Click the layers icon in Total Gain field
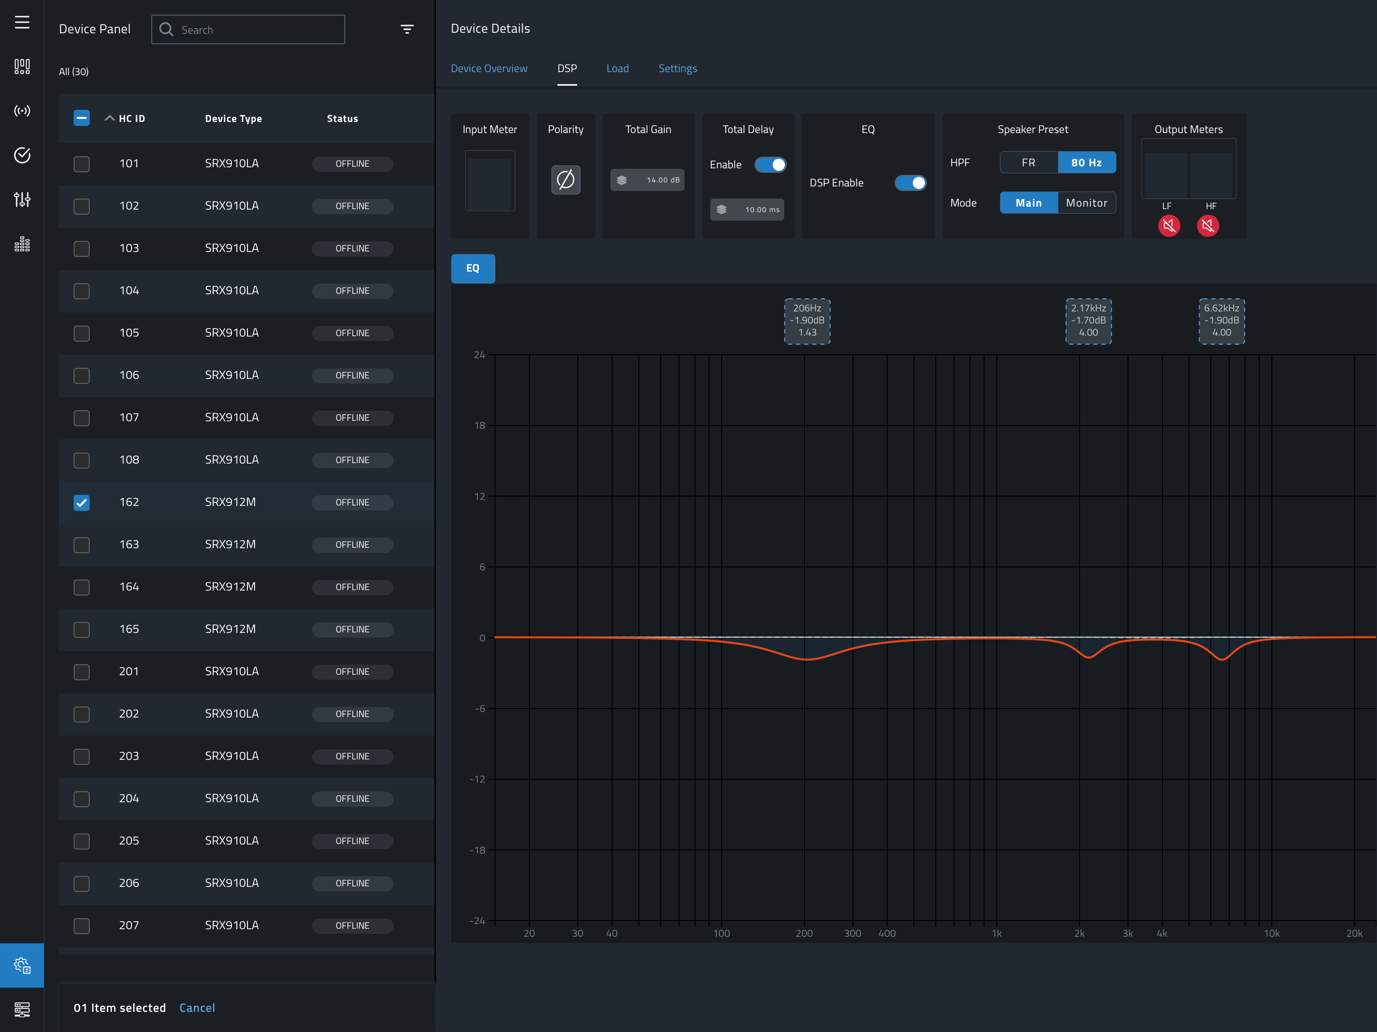This screenshot has height=1032, width=1377. [x=621, y=180]
